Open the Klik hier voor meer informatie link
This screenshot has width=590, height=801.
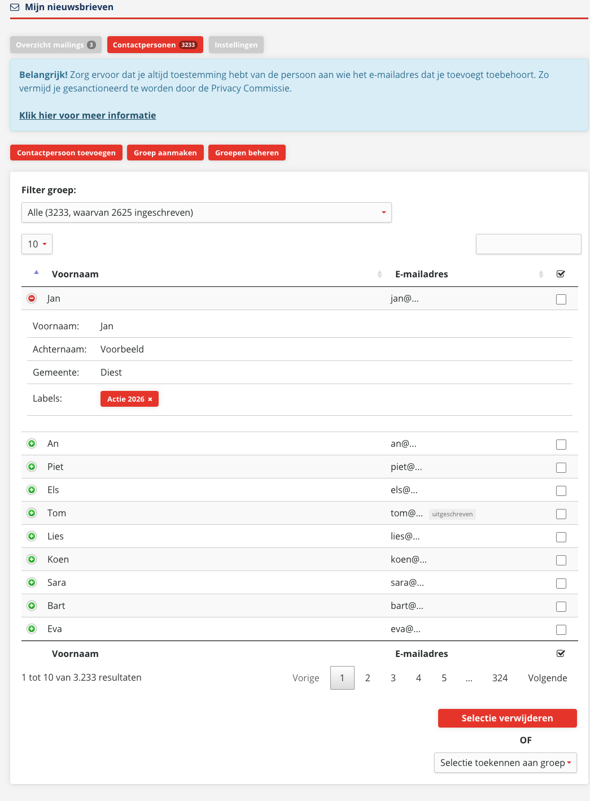88,115
